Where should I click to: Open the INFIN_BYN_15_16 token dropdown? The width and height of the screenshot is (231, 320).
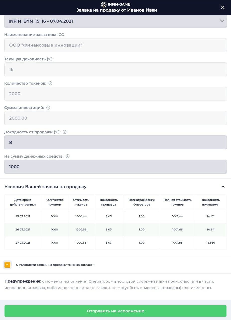click(x=116, y=21)
